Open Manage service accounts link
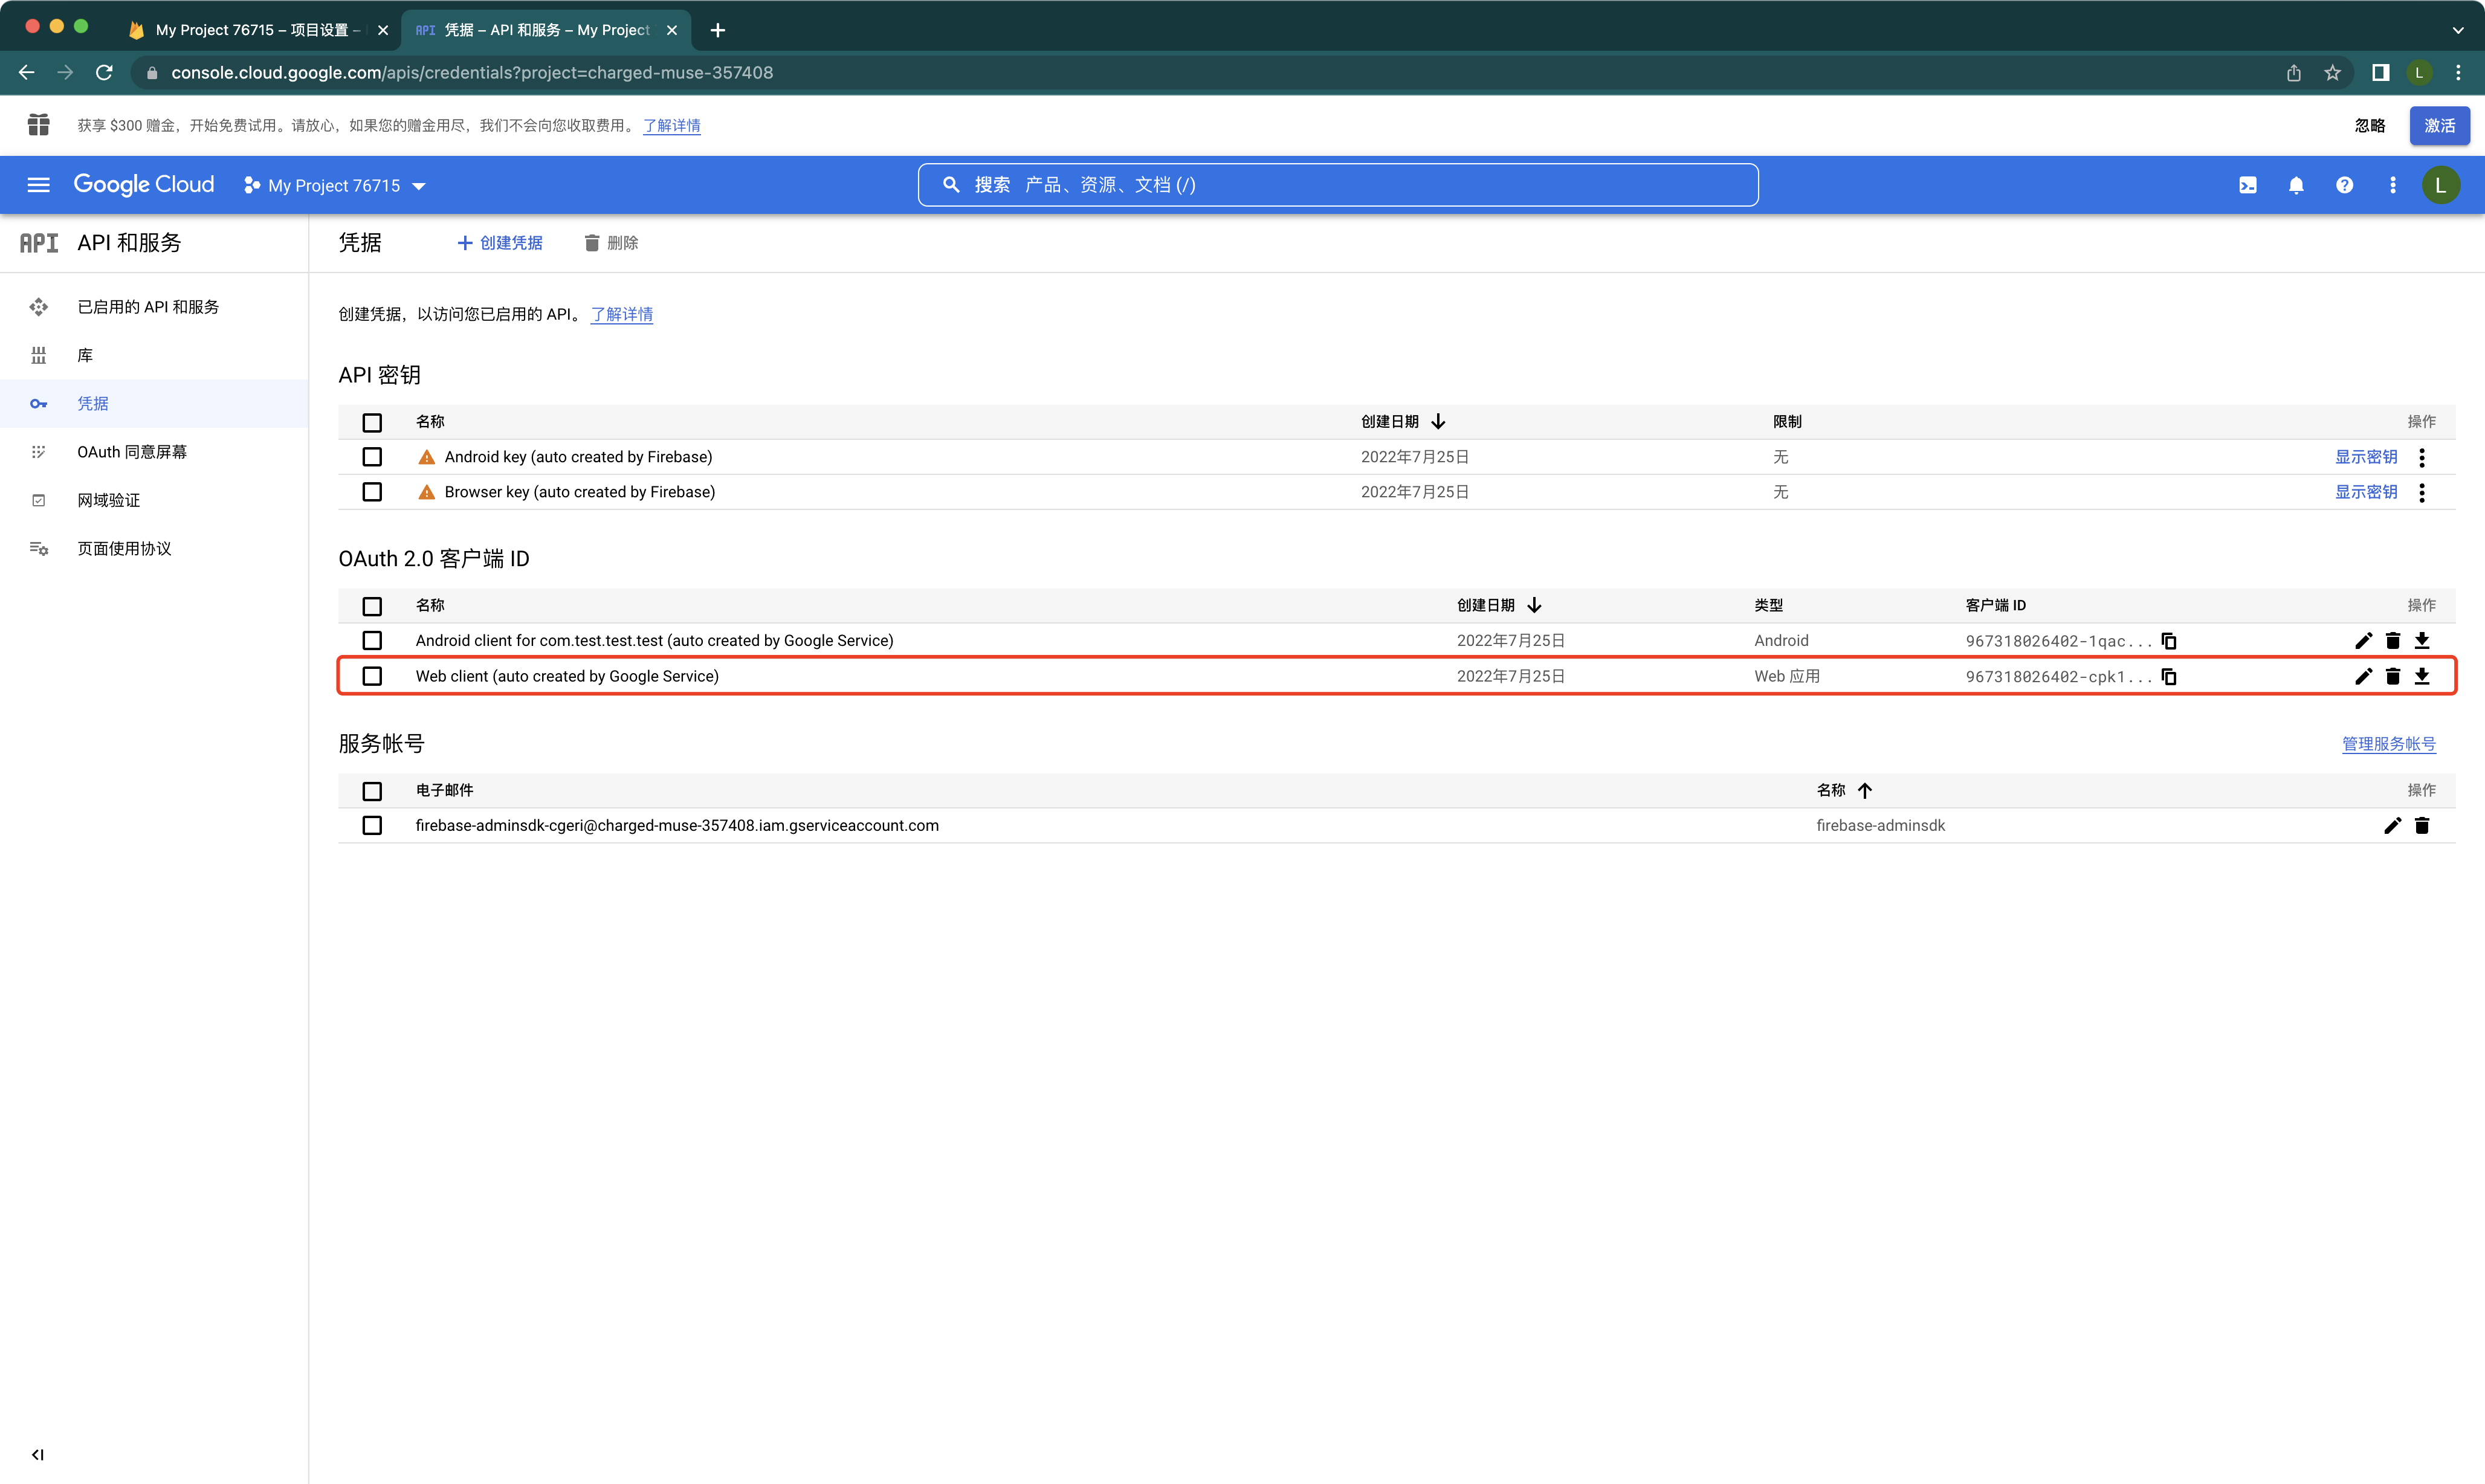2485x1484 pixels. tap(2388, 744)
